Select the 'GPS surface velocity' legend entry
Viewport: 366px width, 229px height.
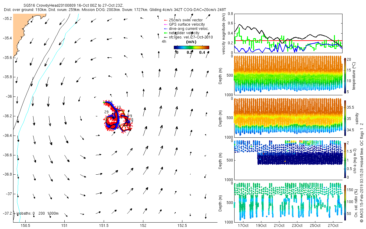(185, 24)
